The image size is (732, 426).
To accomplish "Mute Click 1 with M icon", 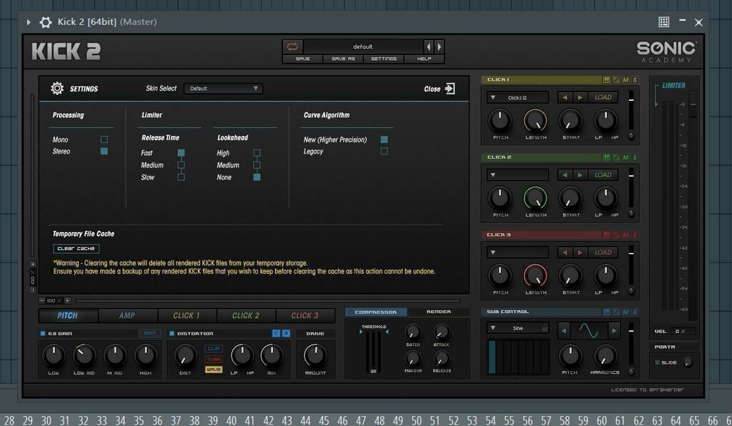I will [625, 80].
